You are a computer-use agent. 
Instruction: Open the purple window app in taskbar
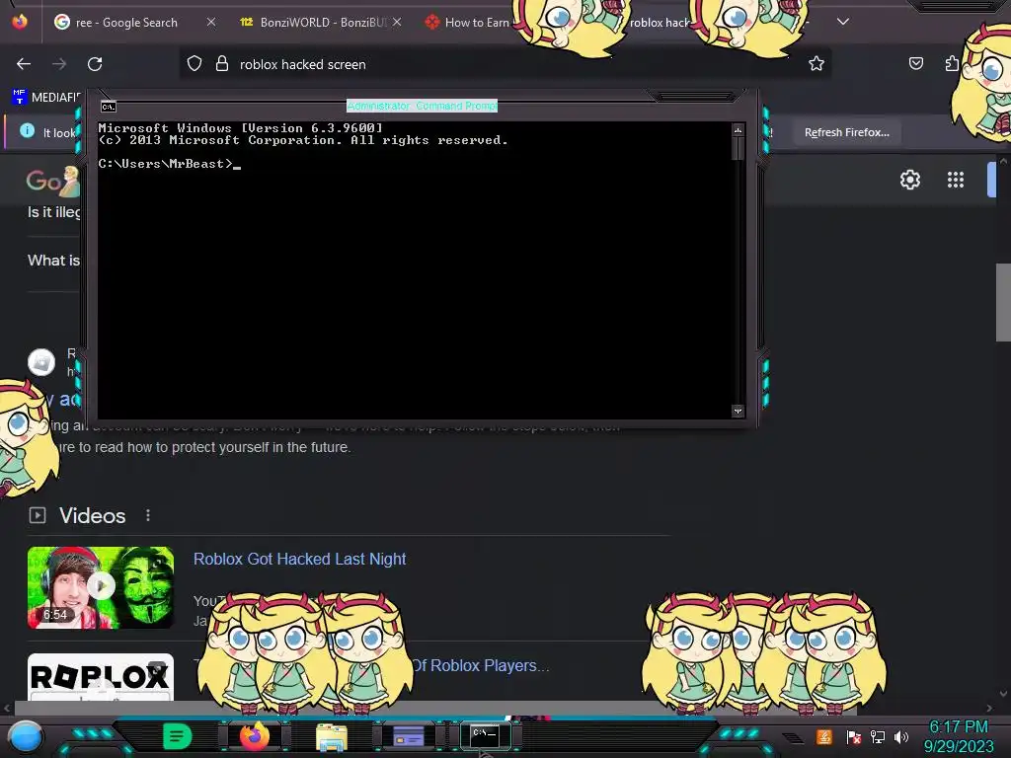(408, 736)
